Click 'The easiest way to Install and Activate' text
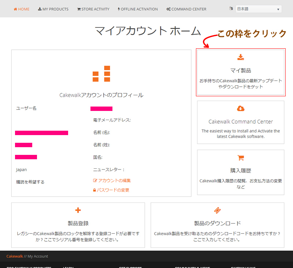 [x=241, y=134]
